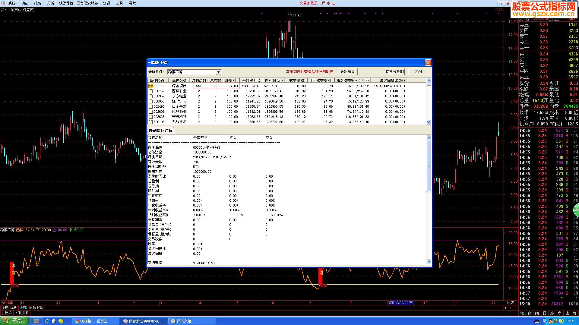Click the page icon for 000962 东方钽业
Viewport: 579px width, 325px height.
click(150, 96)
